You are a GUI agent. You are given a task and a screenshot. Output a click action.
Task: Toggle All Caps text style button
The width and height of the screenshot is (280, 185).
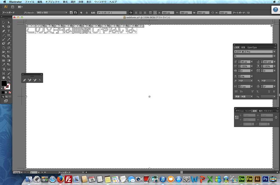pyautogui.click(x=236, y=92)
